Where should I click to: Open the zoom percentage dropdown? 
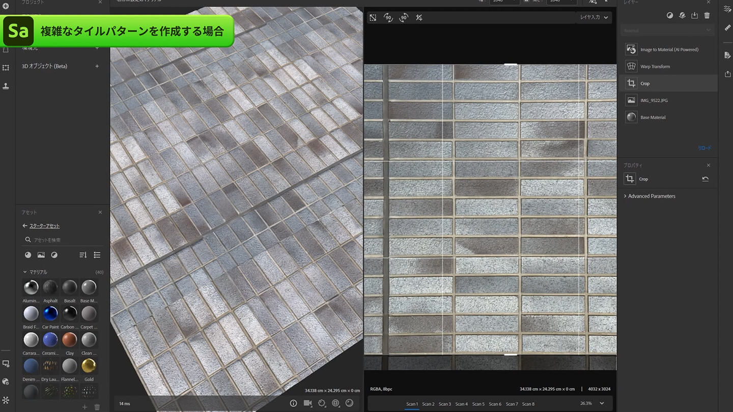click(x=593, y=403)
